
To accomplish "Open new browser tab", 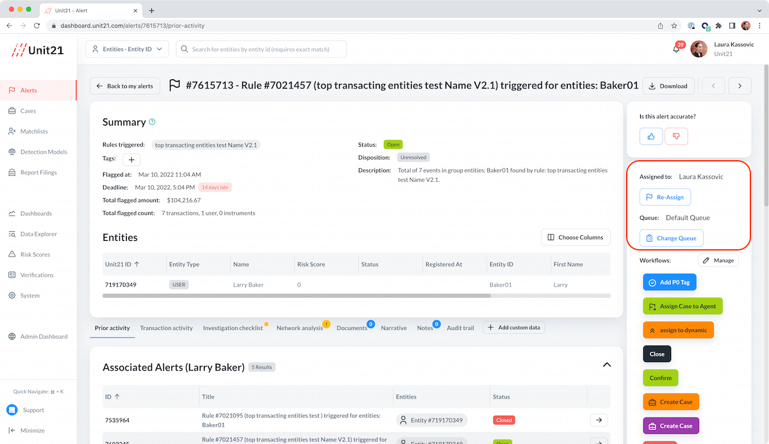I will click(x=151, y=10).
